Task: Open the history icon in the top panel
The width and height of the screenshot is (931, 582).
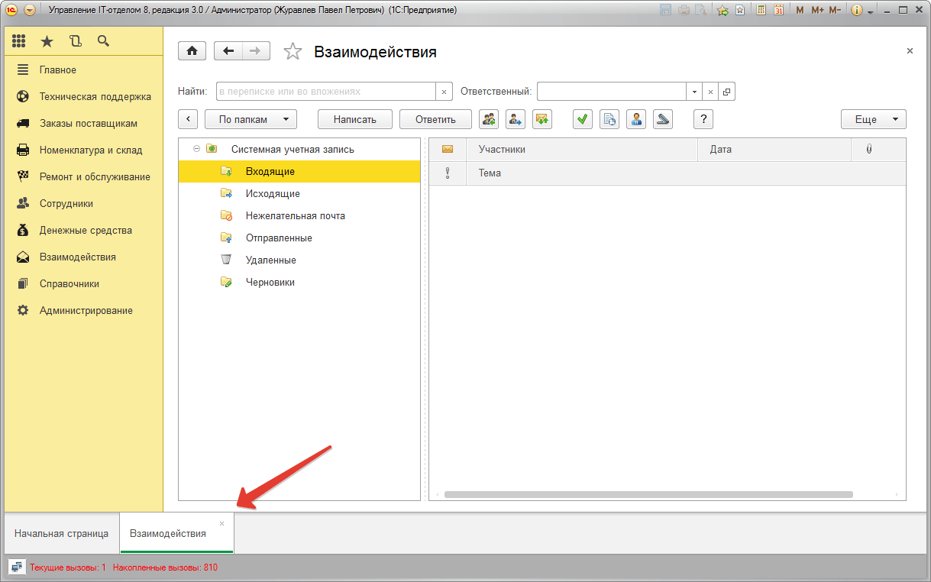Action: [x=75, y=41]
